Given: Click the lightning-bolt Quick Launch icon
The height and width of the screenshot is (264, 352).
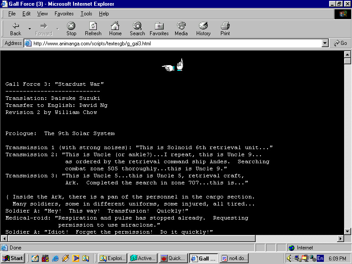Looking at the screenshot, I should (66, 258).
